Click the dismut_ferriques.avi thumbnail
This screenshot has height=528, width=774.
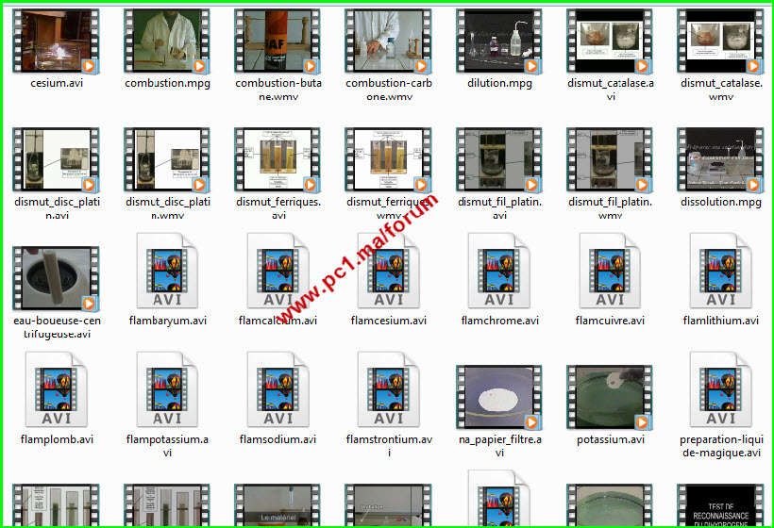[x=278, y=159]
